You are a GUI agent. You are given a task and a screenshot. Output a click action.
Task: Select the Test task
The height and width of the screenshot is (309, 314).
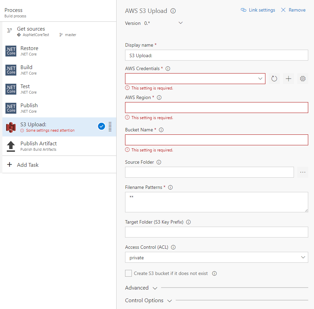[59, 89]
